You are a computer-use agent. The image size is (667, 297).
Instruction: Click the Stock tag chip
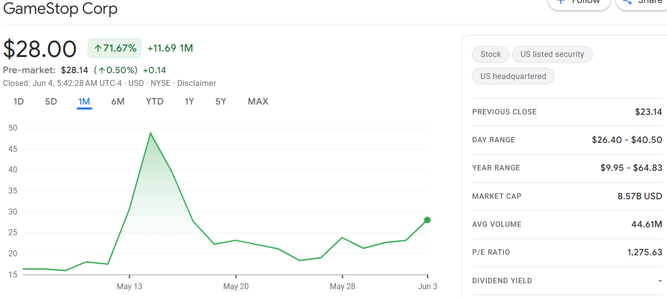(x=491, y=54)
